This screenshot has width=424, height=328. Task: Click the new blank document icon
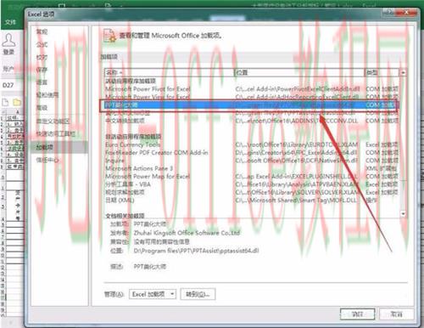5,102
